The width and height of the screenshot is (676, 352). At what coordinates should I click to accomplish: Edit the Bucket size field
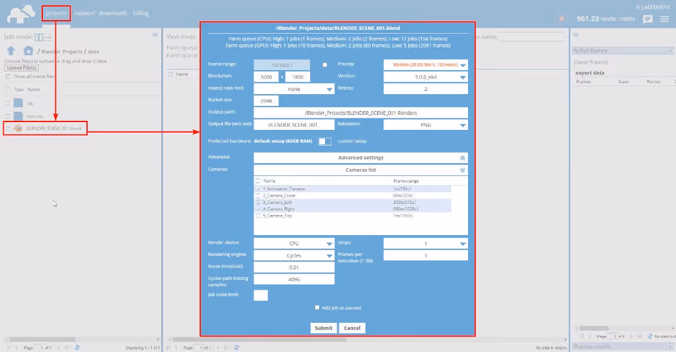click(266, 101)
